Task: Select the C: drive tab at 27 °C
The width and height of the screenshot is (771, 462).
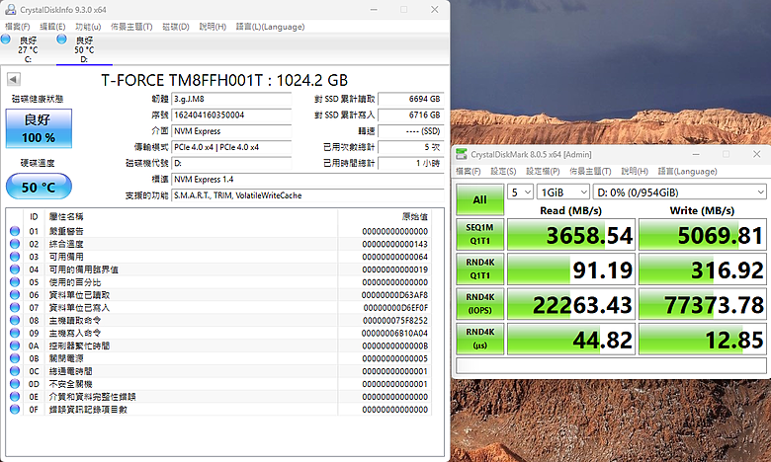Action: [x=28, y=49]
